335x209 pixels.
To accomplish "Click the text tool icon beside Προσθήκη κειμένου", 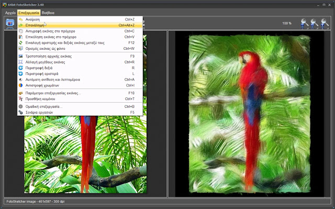I will tap(20, 99).
